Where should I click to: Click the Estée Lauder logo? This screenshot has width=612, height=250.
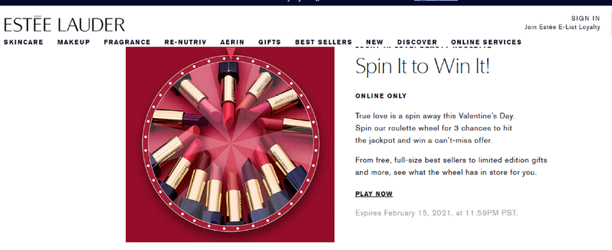click(x=64, y=24)
